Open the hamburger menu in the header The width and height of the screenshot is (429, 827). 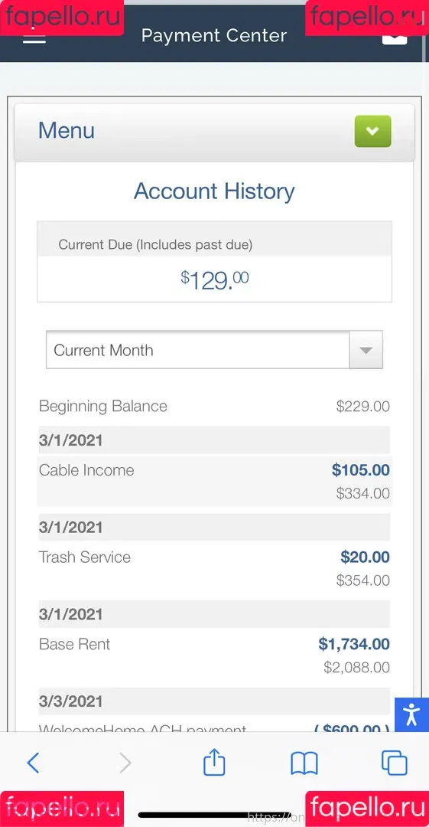click(34, 38)
